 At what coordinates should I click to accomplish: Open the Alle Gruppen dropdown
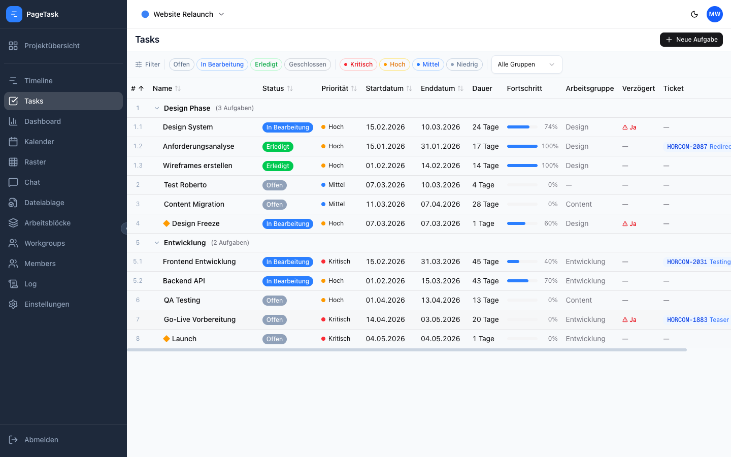click(x=526, y=64)
